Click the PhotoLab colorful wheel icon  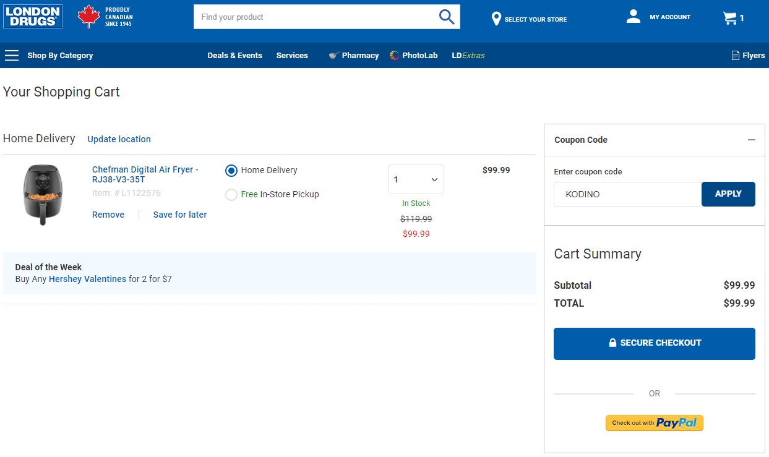(x=395, y=56)
